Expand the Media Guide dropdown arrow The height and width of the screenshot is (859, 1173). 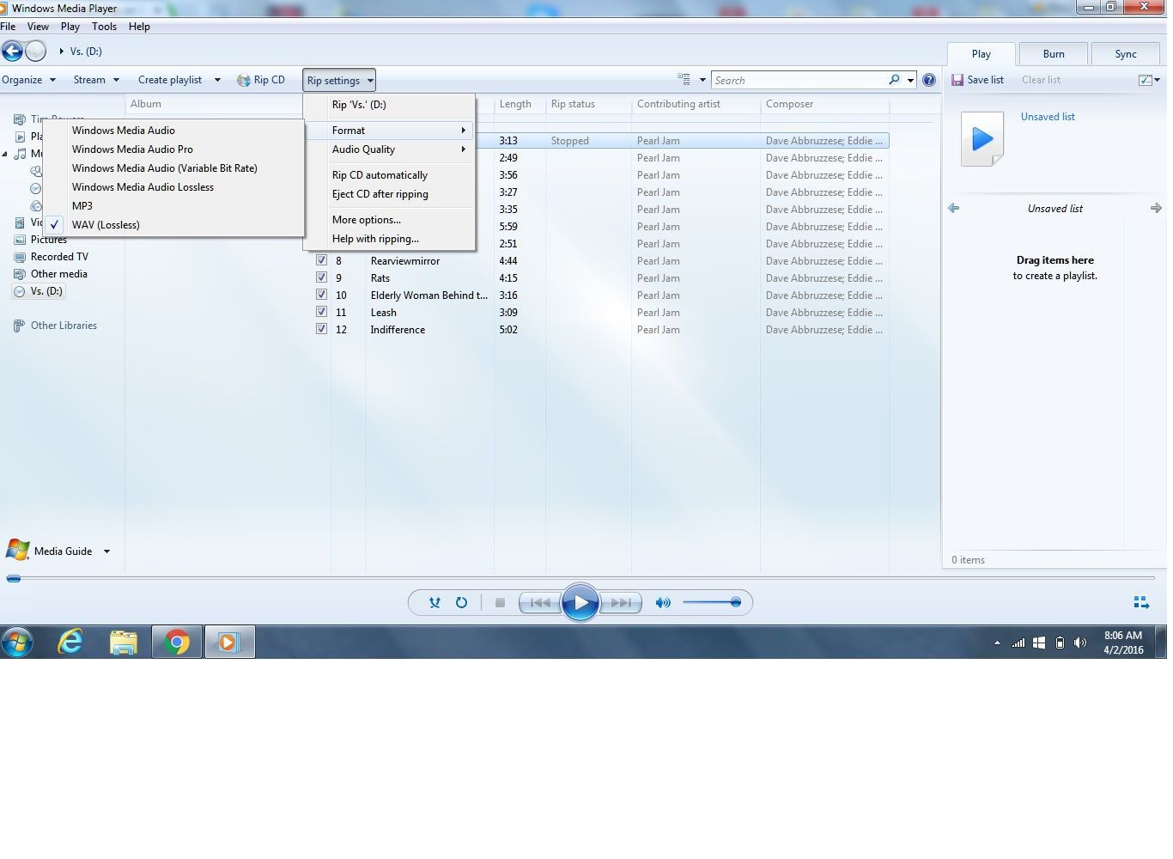coord(106,551)
